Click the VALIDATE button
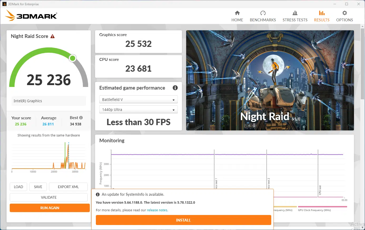This screenshot has width=365, height=230. [49, 197]
